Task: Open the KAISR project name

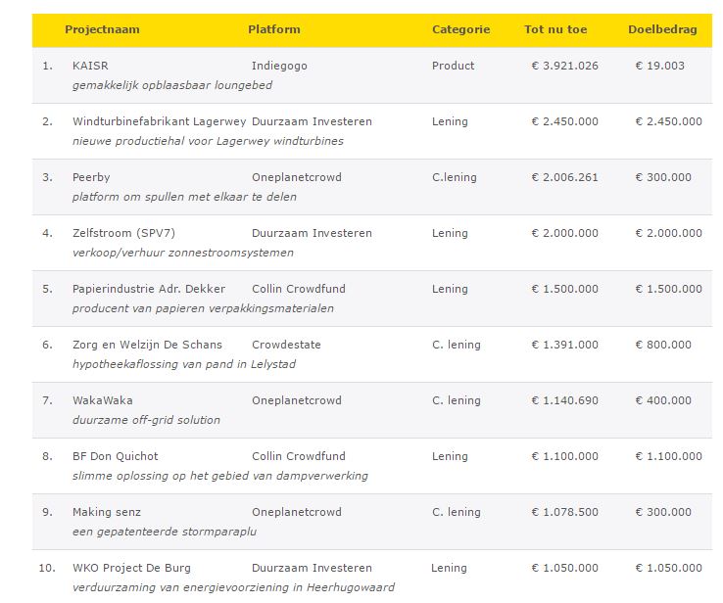Action: tap(90, 66)
